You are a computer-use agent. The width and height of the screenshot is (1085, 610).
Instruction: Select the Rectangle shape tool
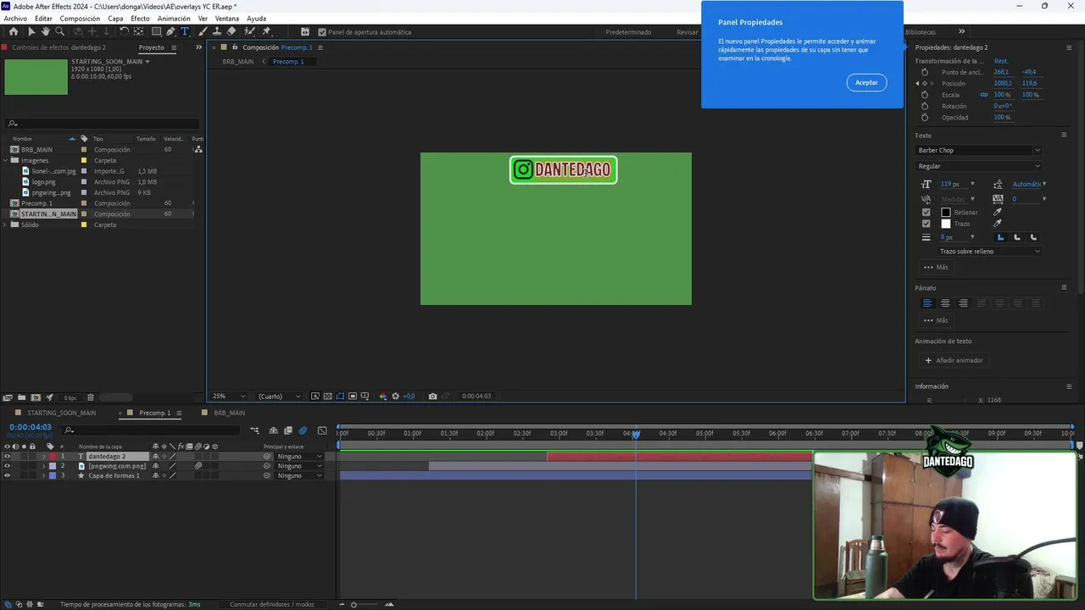(156, 31)
